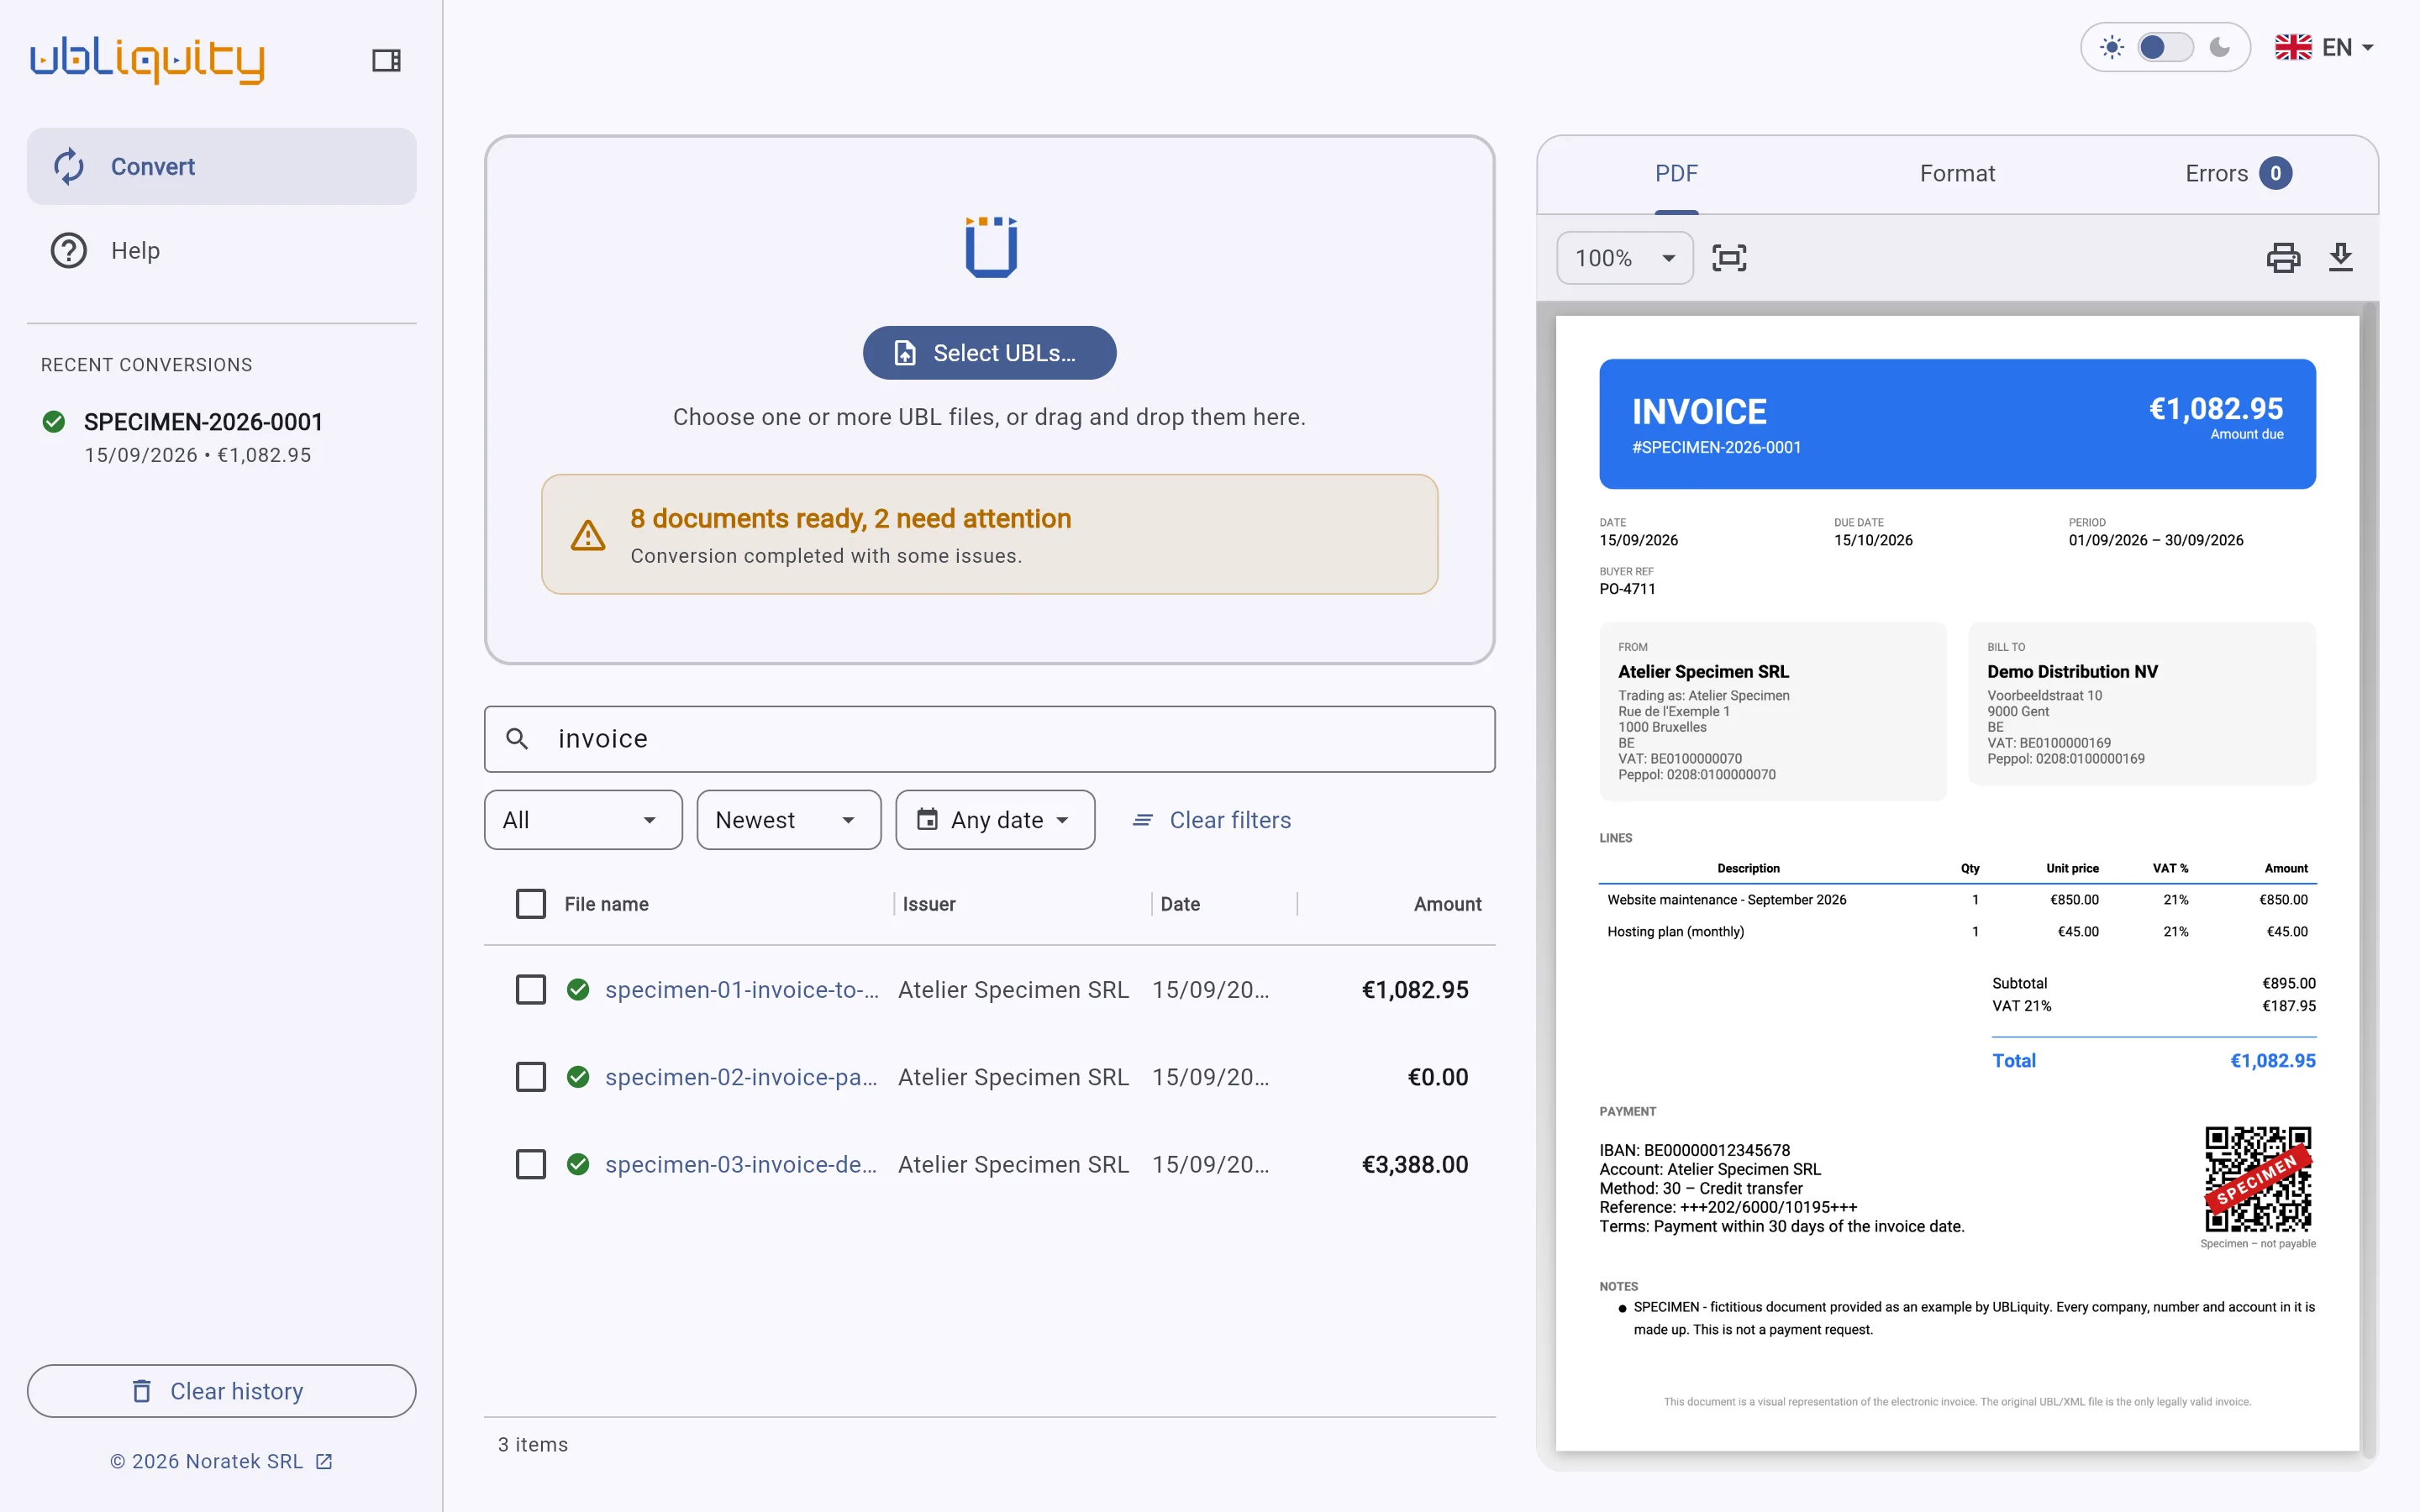Image resolution: width=2420 pixels, height=1512 pixels.
Task: Click the status check icon for specimen-03-invoice
Action: (578, 1164)
